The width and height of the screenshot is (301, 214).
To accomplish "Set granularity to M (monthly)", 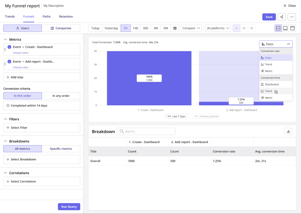I will click(x=252, y=28).
